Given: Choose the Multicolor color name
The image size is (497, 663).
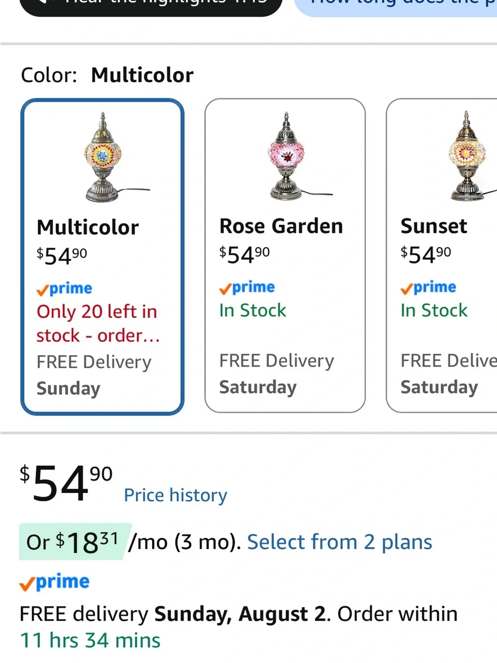Looking at the screenshot, I should (x=88, y=227).
